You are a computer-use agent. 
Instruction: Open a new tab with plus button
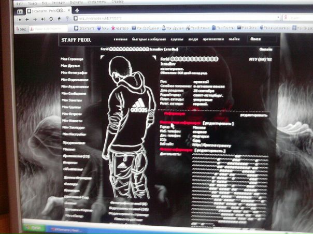[76, 10]
